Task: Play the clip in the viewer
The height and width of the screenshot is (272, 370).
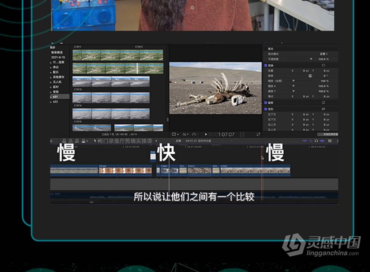Action: pos(206,135)
